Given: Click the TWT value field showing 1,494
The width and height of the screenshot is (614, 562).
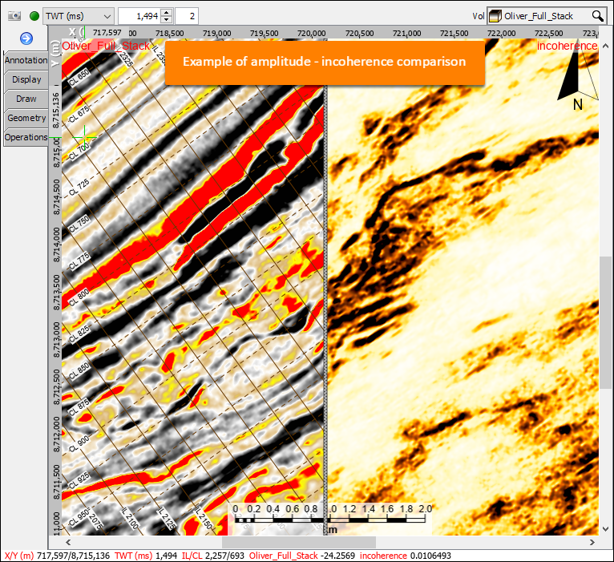Looking at the screenshot, I should [140, 16].
